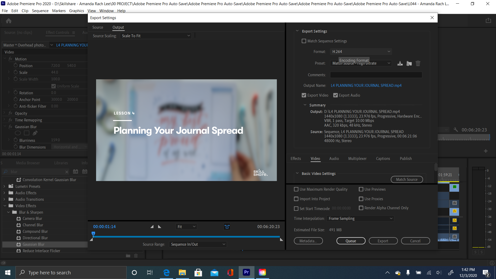Import a preset from file
Screen dimensions: 496x279
409,63
